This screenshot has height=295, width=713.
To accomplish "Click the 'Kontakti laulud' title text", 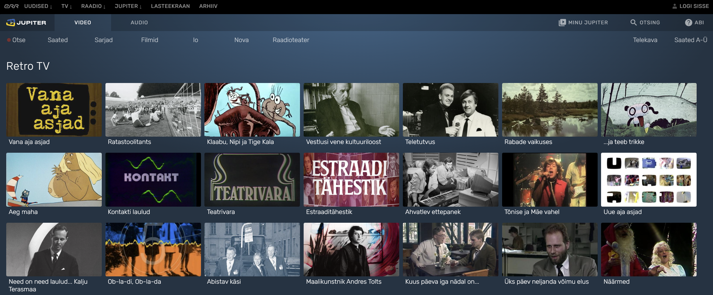I will tap(129, 212).
